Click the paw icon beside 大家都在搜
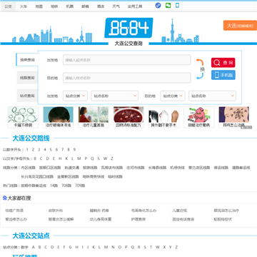This screenshot has height=257, width=257. pyautogui.click(x=5, y=198)
